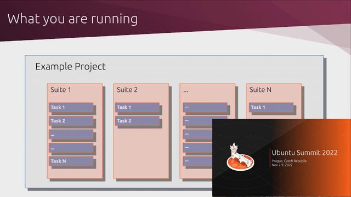Screen dimensions: 351x197
Task: Select Task 2 in Suite 1
Action: [x=71, y=121]
